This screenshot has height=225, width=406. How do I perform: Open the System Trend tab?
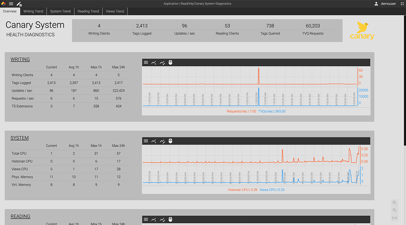point(60,11)
